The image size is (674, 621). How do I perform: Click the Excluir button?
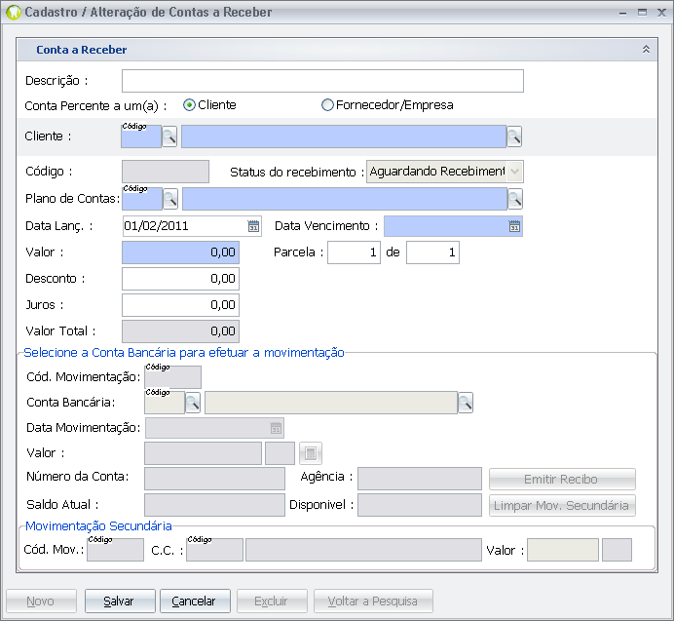[x=272, y=601]
